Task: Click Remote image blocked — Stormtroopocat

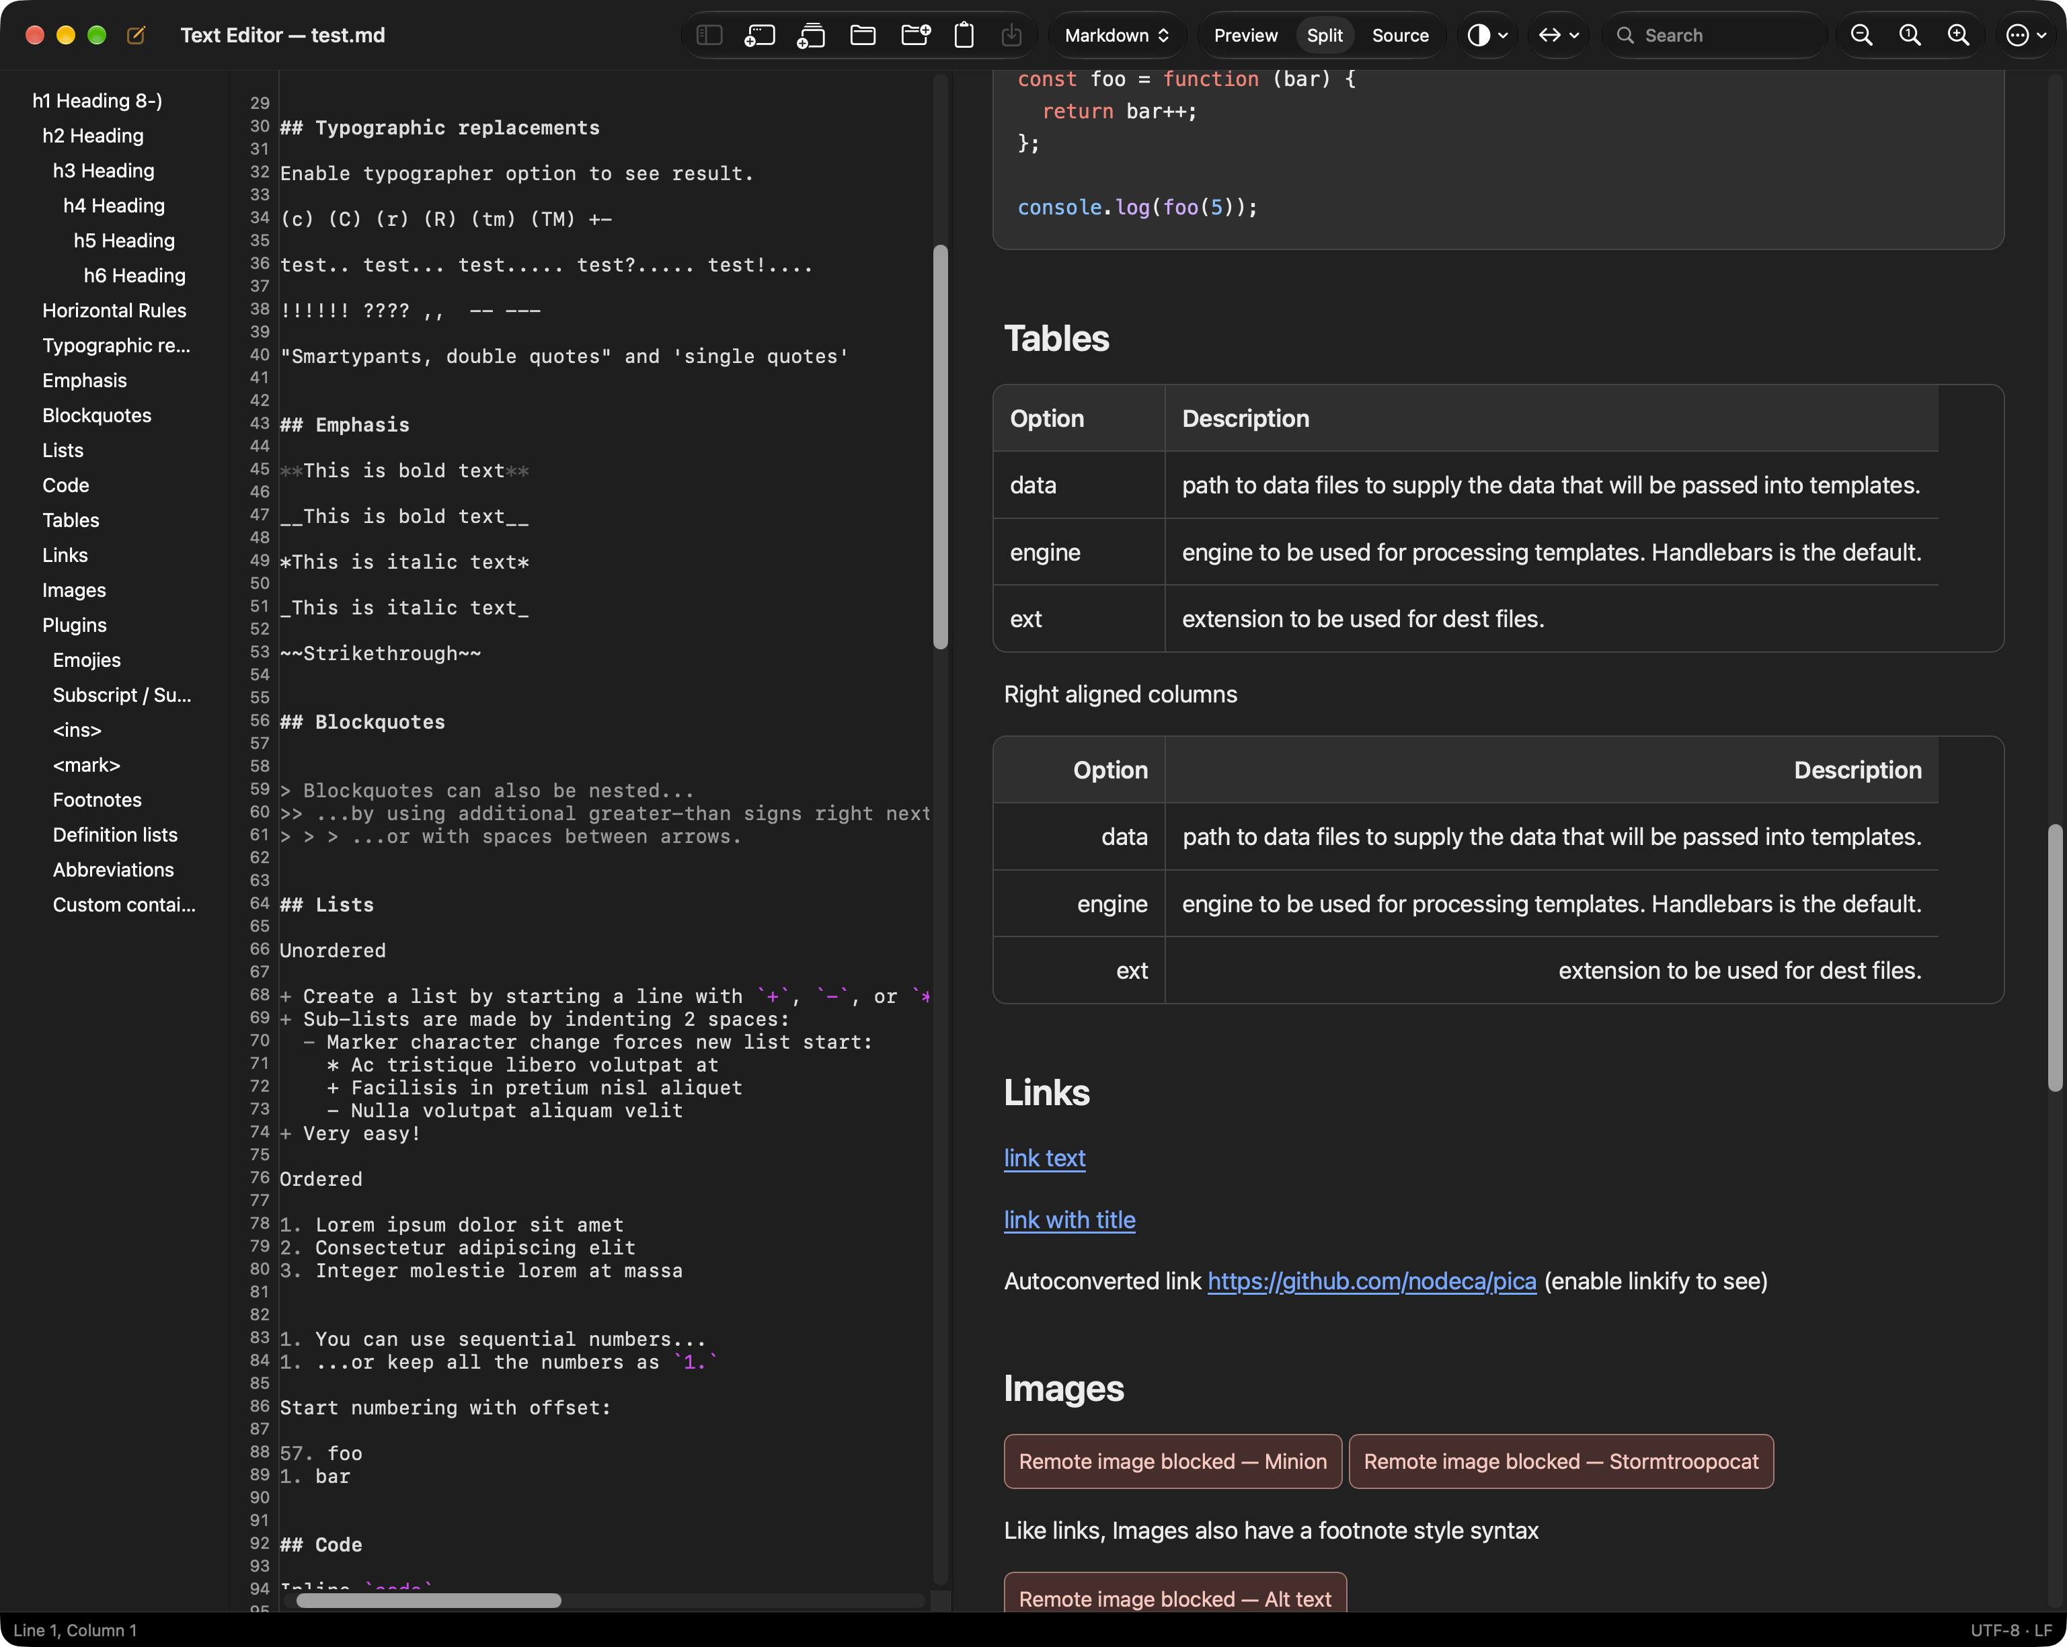Action: (1561, 1461)
